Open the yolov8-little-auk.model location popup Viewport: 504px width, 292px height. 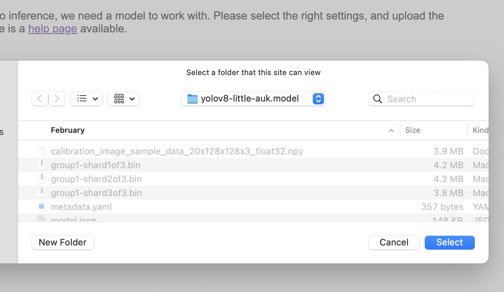pyautogui.click(x=253, y=99)
